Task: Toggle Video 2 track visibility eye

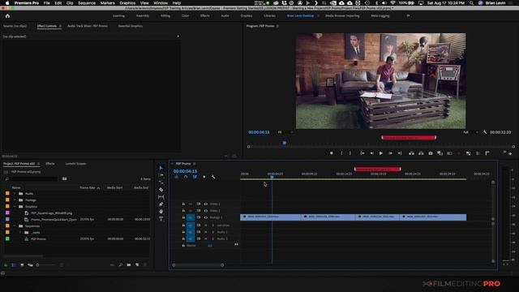Action: coord(205,211)
